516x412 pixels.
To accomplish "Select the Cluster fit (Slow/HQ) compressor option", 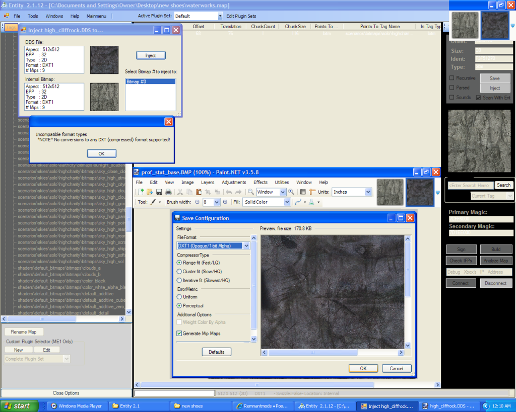I will coord(179,272).
